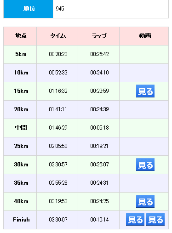Click the second 見る button in Finish row
This screenshot has width=172, height=233.
point(155,219)
